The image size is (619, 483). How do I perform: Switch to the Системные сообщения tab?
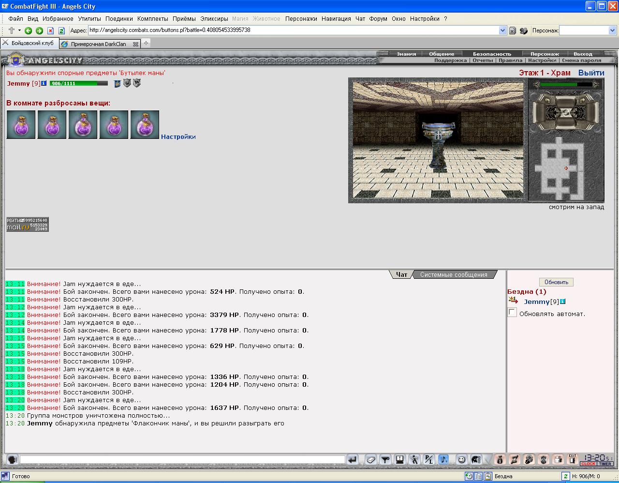pyautogui.click(x=454, y=274)
